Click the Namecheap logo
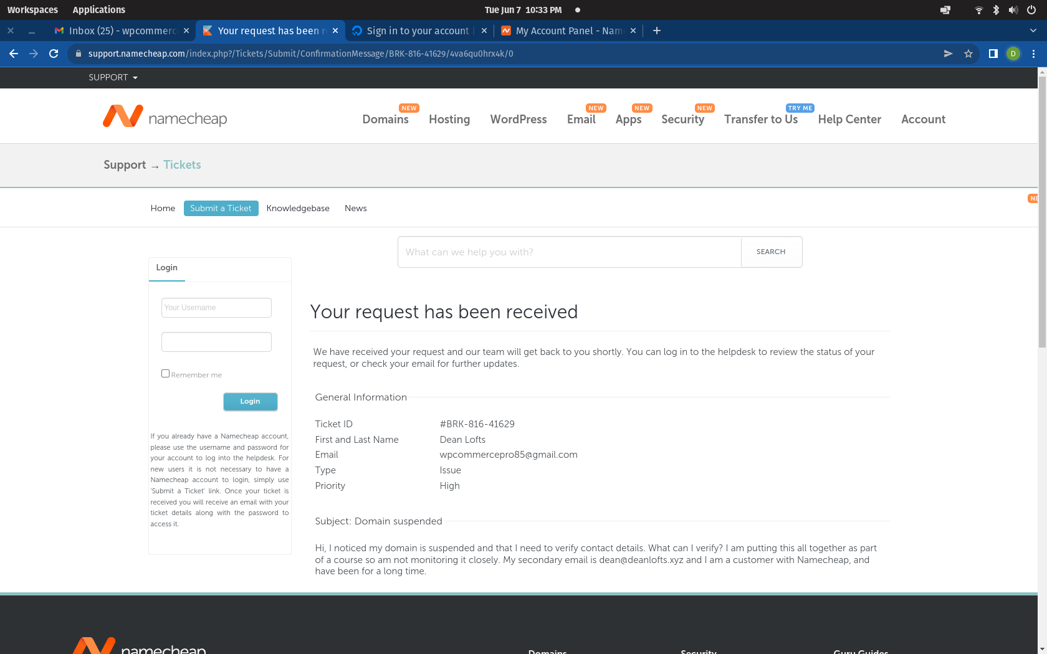This screenshot has height=654, width=1047. 165,116
